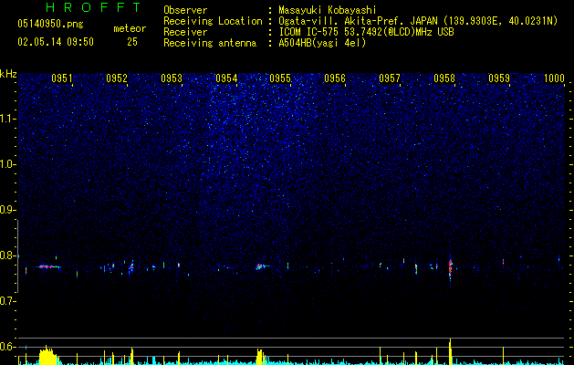Click the 0958 time marker
This screenshot has height=365, width=574.
tap(444, 78)
